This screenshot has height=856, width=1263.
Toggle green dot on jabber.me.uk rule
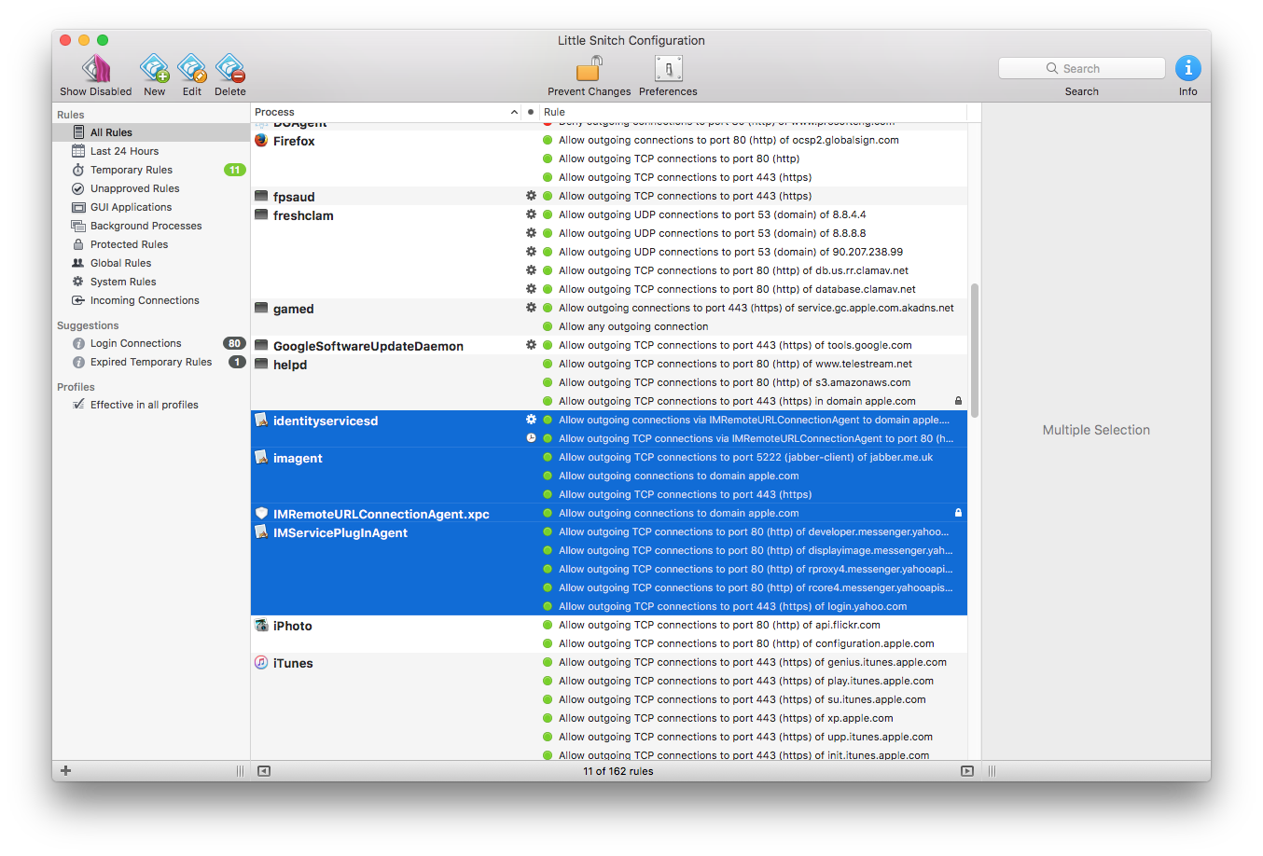click(x=548, y=457)
